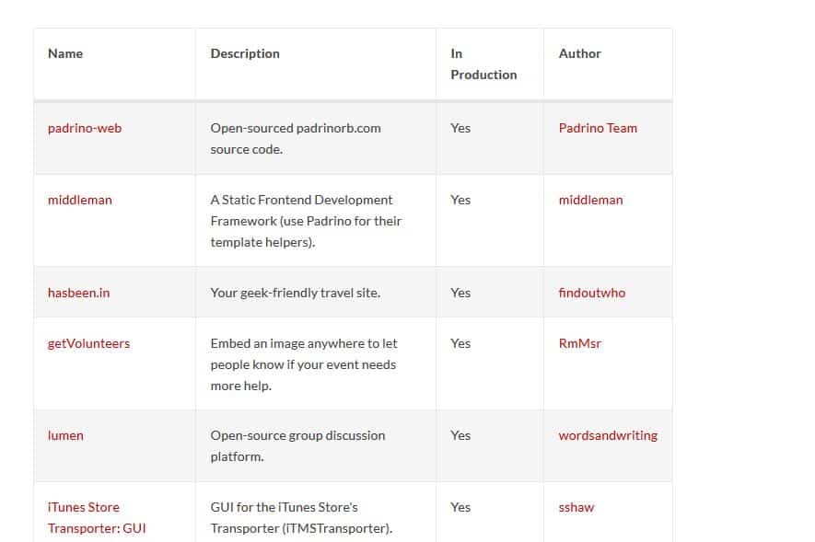815x542 pixels.
Task: Click the lumen description cell
Action: [297, 445]
